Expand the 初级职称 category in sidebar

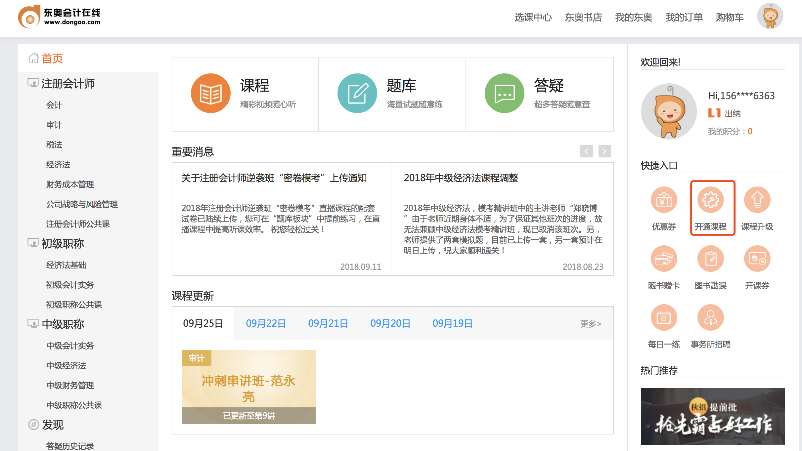pyautogui.click(x=61, y=244)
